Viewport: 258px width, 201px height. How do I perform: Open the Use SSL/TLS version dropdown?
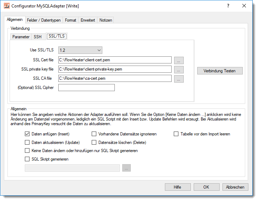80,50
